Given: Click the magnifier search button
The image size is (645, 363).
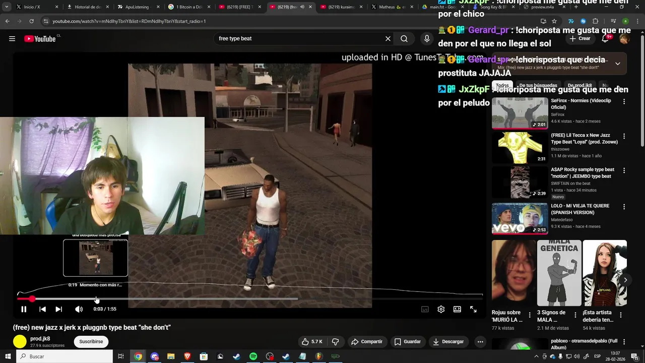Looking at the screenshot, I should pos(404,39).
